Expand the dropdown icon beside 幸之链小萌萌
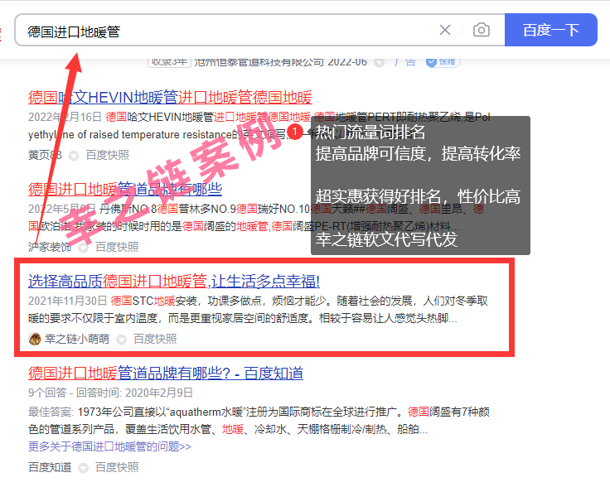 pyautogui.click(x=121, y=340)
